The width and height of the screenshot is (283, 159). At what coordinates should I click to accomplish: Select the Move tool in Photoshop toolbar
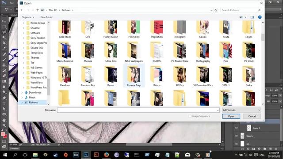(x=4, y=21)
